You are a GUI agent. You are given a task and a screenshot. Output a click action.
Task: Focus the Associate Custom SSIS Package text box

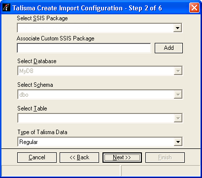tap(84, 48)
